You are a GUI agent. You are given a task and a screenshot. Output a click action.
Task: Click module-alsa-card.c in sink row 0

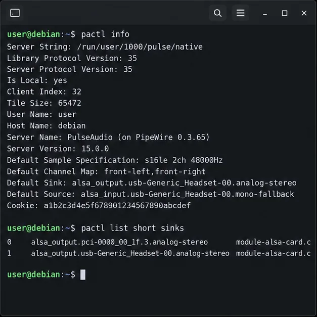click(x=274, y=242)
